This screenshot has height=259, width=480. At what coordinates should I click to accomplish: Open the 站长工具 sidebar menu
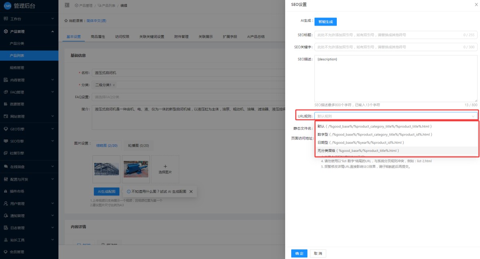(29, 240)
